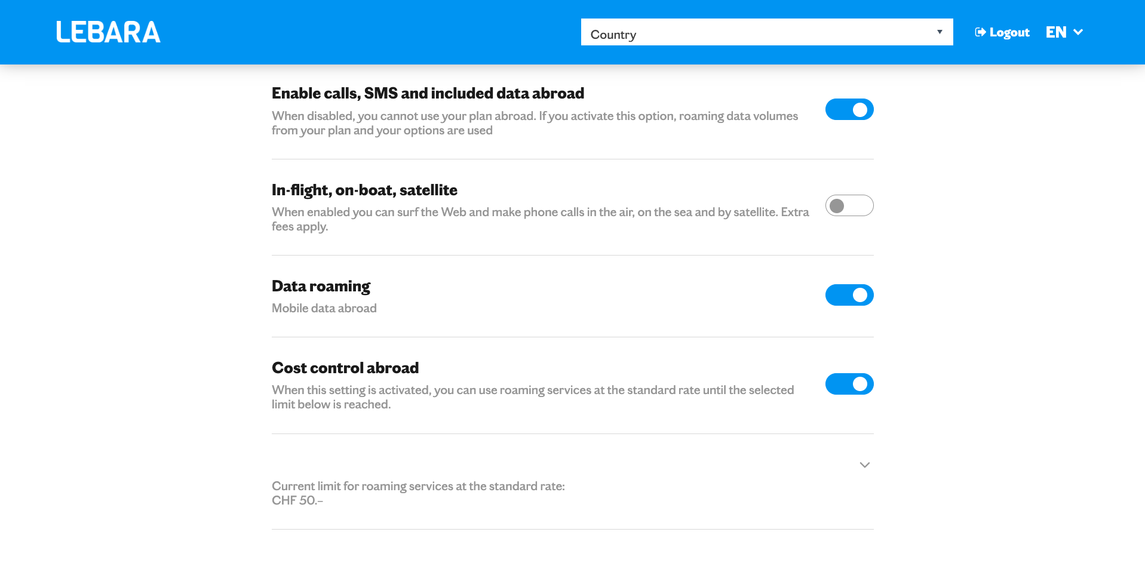Click the Data roaming heading
Image resolution: width=1145 pixels, height=572 pixels.
click(321, 286)
